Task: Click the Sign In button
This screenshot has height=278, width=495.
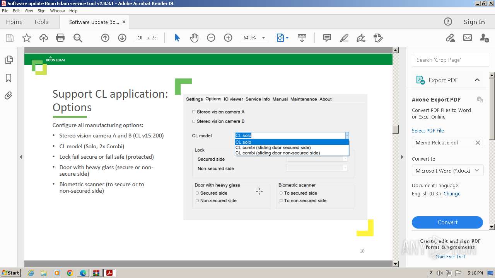Action: pyautogui.click(x=474, y=22)
